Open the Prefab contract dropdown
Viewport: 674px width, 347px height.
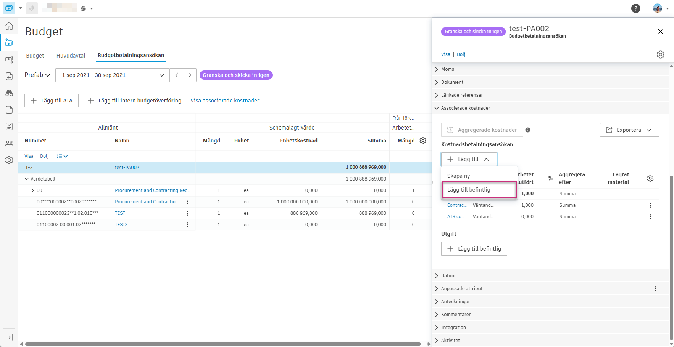click(37, 75)
